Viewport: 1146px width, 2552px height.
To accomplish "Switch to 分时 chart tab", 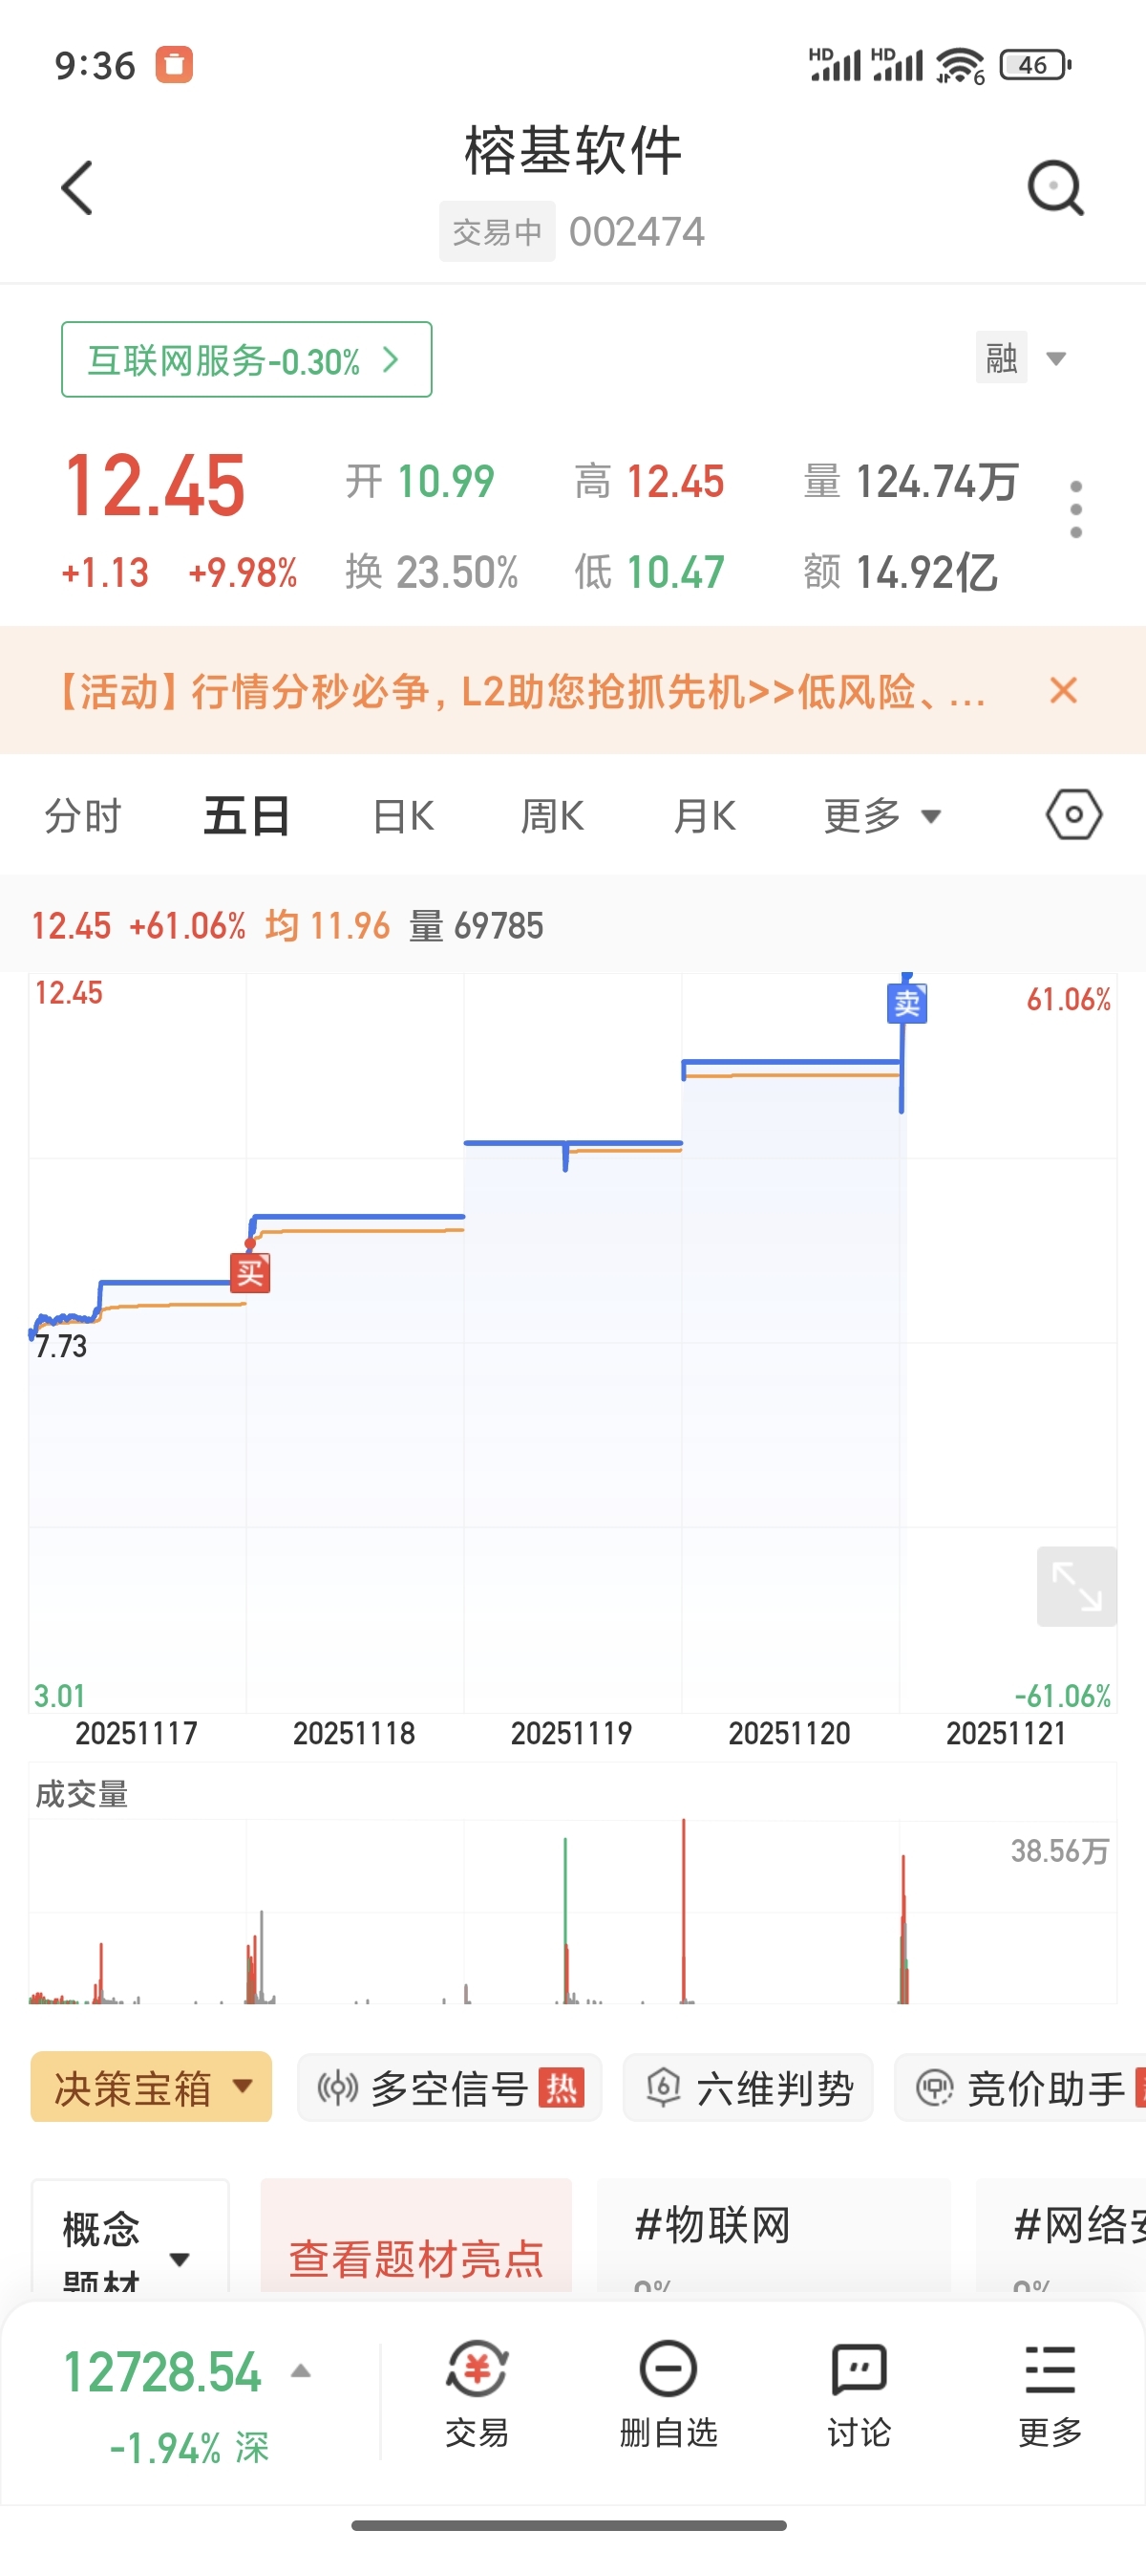I will click(82, 816).
